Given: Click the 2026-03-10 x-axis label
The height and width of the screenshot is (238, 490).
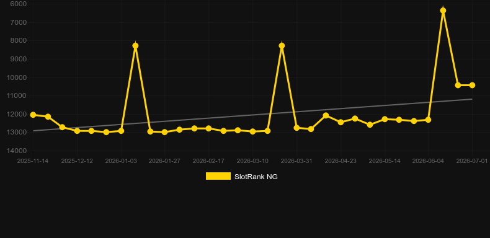Looking at the screenshot, I should [252, 161].
